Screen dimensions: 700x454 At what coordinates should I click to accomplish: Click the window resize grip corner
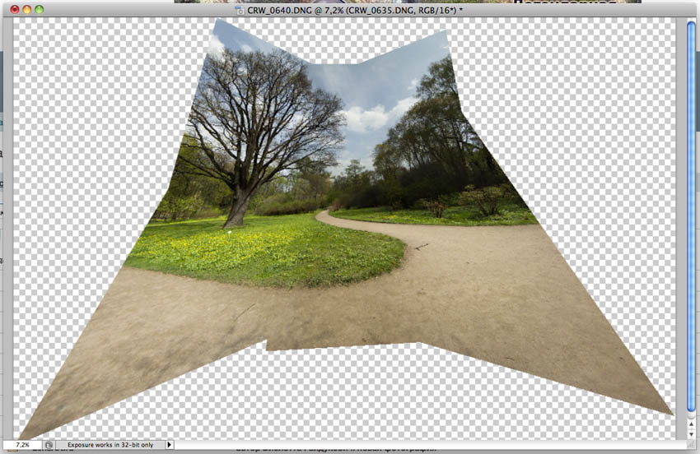[x=691, y=445]
